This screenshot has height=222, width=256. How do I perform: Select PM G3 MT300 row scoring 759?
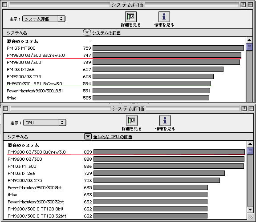pyautogui.click(x=124, y=48)
